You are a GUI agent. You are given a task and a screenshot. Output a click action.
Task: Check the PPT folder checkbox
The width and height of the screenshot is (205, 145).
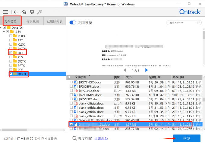click(11, 40)
